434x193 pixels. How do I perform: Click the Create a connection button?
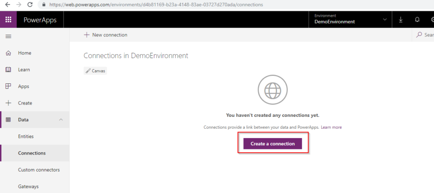pos(273,144)
